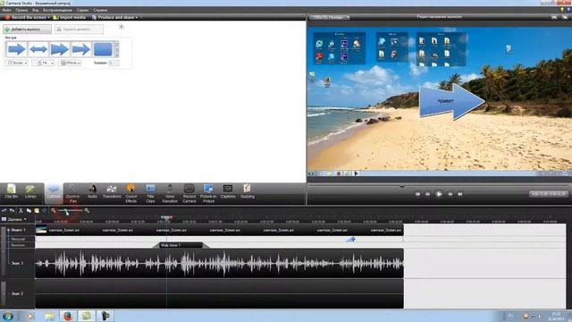The height and width of the screenshot is (322, 572).
Task: Click the timeline zoom slider
Action: (x=70, y=211)
